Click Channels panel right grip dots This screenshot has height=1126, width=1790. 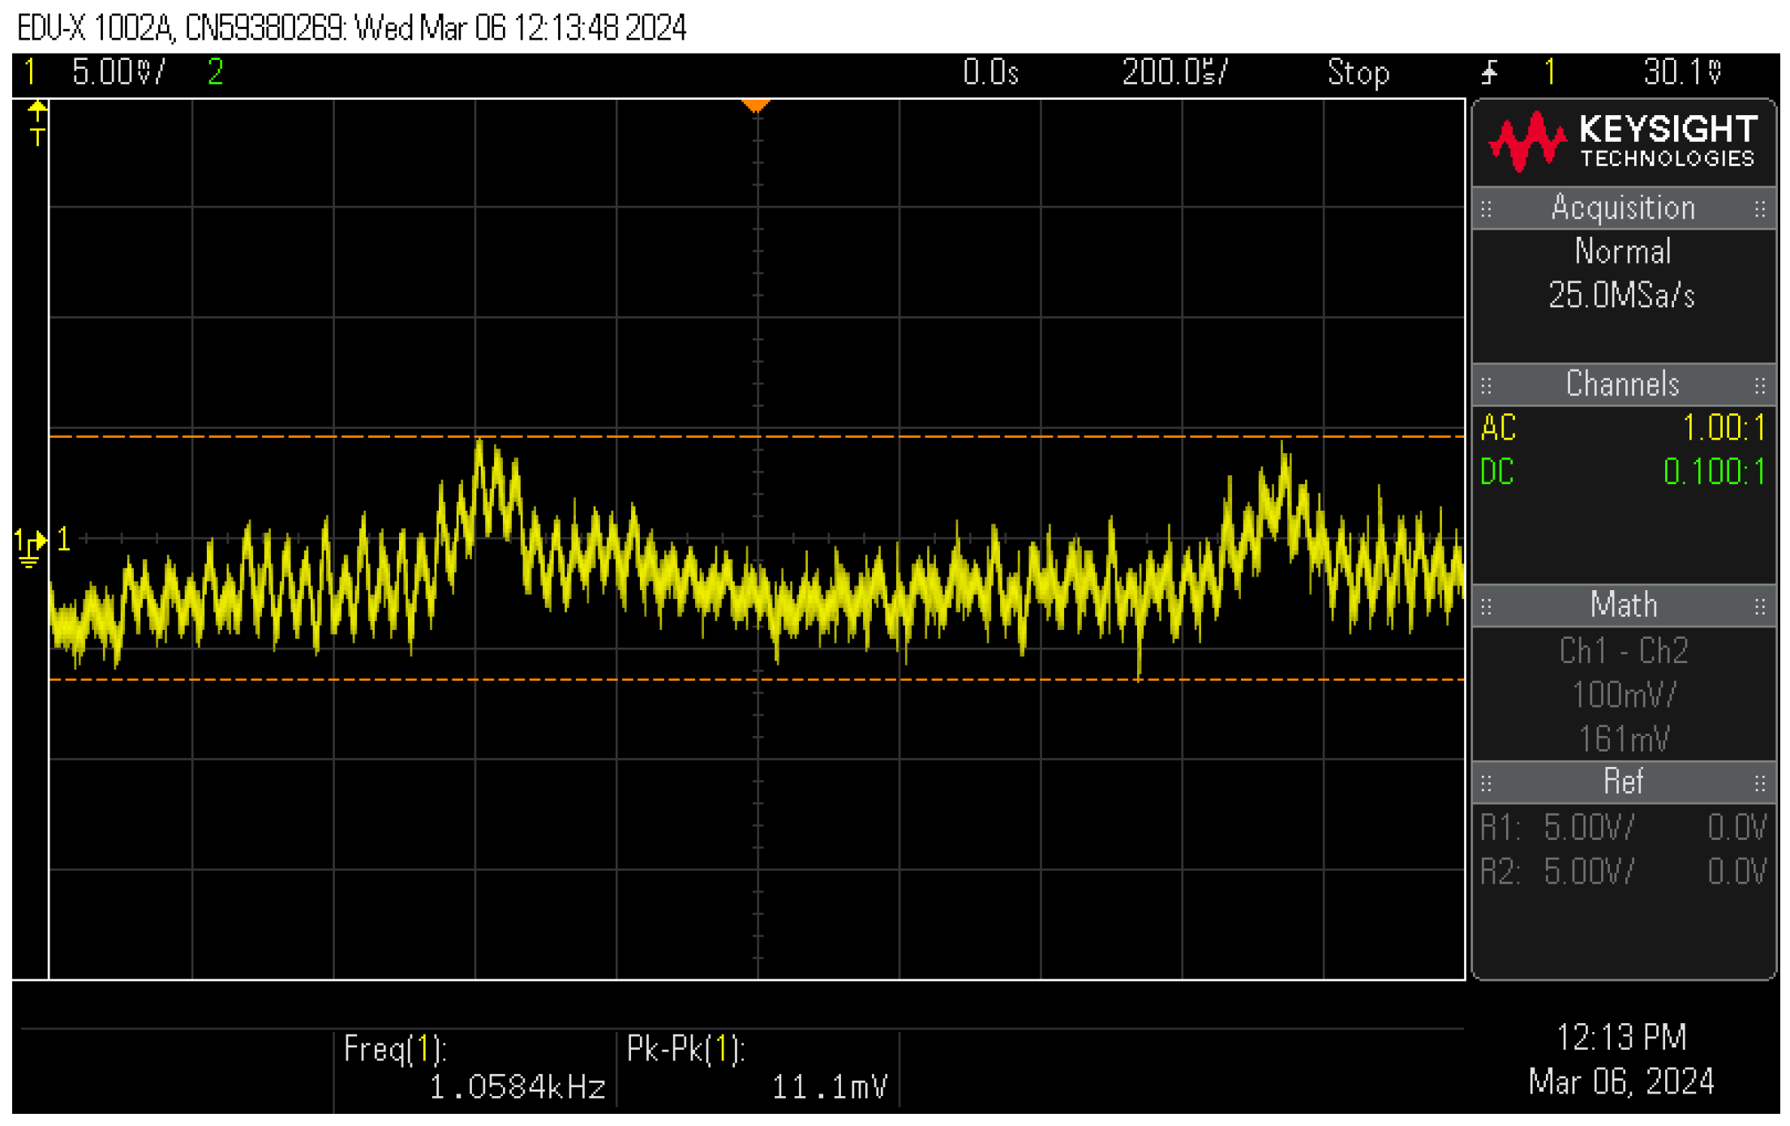click(1759, 386)
